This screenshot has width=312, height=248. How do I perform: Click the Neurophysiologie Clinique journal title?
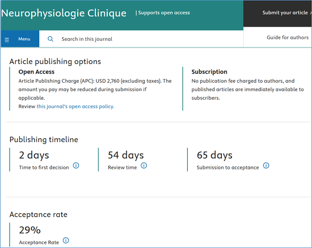coord(64,14)
